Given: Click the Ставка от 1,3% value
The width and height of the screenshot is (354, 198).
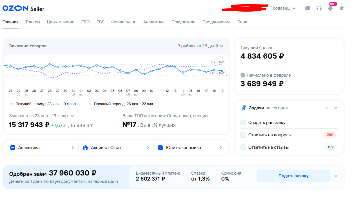Looking at the screenshot, I should click(201, 179).
